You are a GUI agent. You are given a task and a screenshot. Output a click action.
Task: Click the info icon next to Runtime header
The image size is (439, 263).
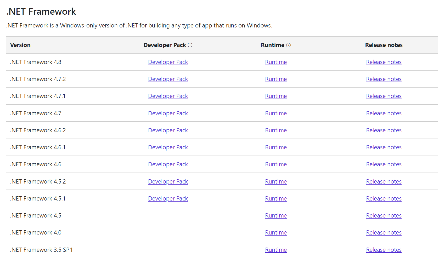288,45
